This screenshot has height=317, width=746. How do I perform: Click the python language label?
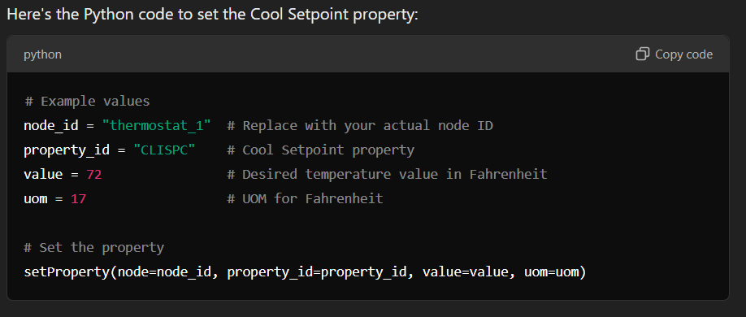tap(43, 54)
